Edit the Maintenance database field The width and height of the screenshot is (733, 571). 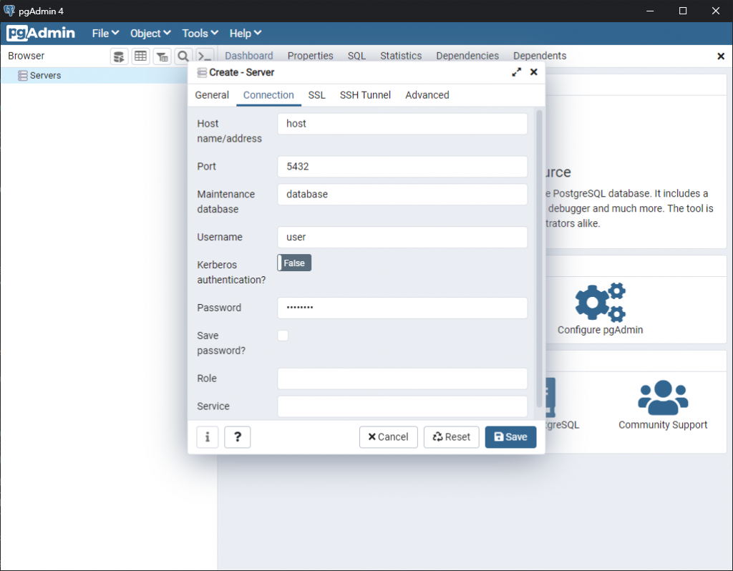click(x=402, y=195)
